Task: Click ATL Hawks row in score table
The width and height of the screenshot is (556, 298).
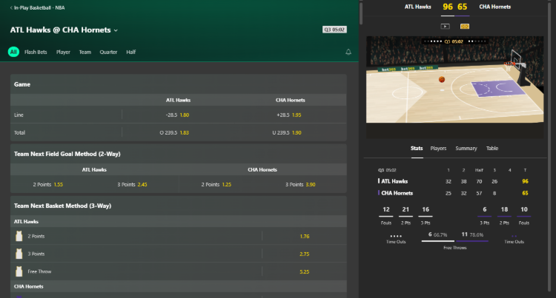Action: click(x=454, y=181)
